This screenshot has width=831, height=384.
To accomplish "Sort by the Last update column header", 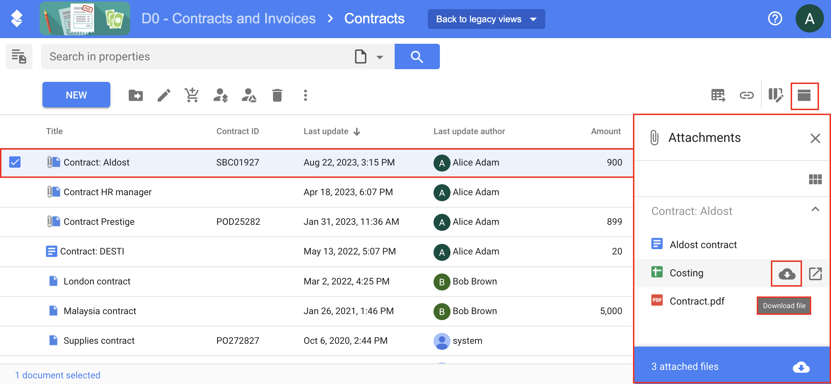I will coord(326,131).
